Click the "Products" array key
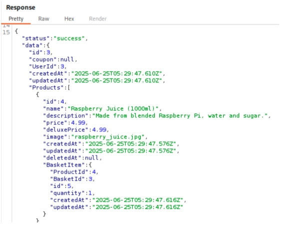 click(x=46, y=87)
